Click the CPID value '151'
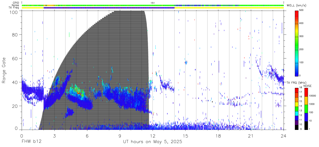The height and width of the screenshot is (147, 319). [152, 3]
